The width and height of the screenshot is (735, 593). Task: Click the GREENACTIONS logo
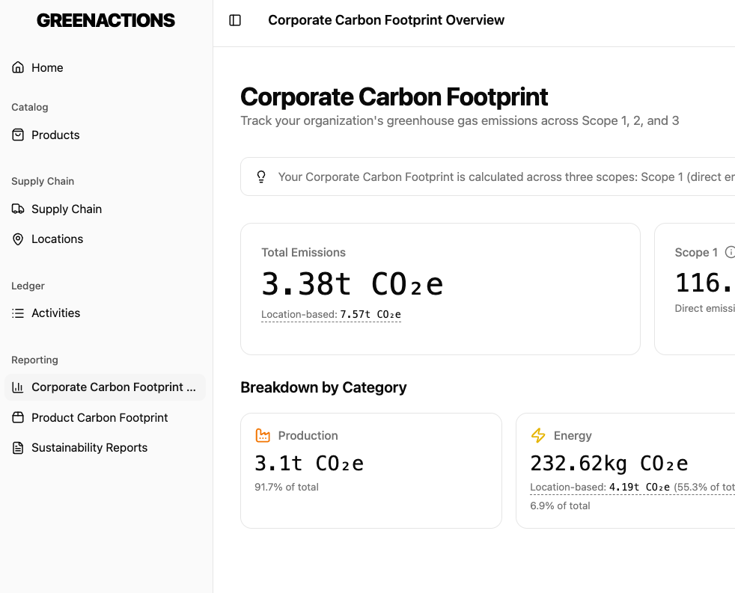(x=106, y=20)
